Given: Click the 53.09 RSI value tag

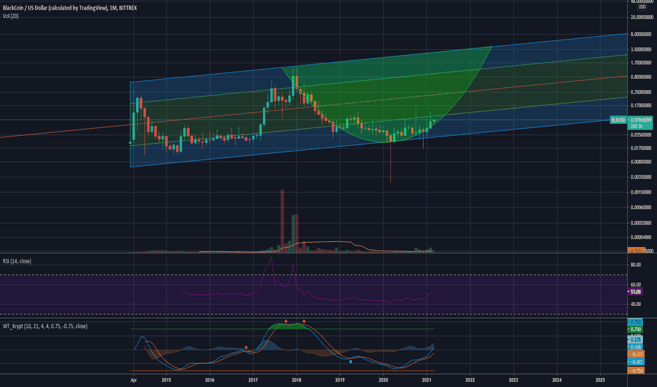Looking at the screenshot, I should point(635,291).
